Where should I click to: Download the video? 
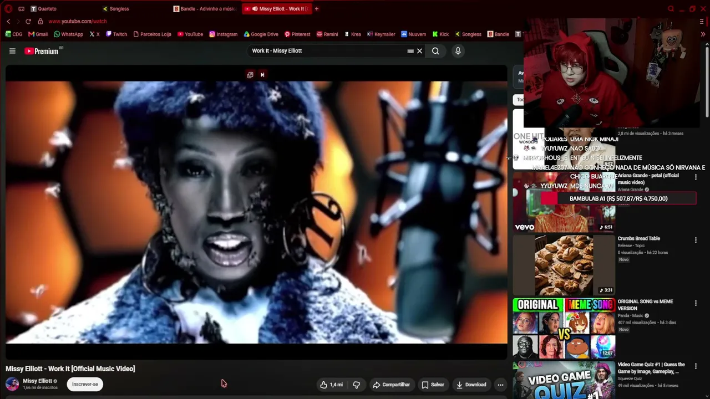pos(471,385)
